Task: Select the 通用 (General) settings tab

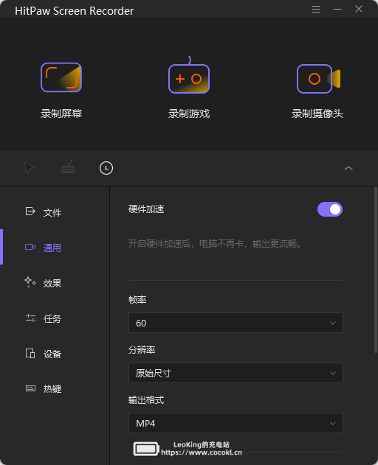Action: pos(55,247)
